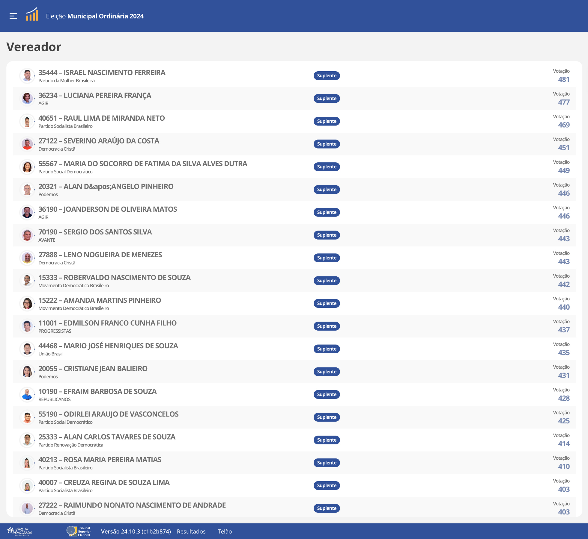The height and width of the screenshot is (539, 588).
Task: Click Israel Nascimento Ferreira's photo
Action: tap(27, 76)
